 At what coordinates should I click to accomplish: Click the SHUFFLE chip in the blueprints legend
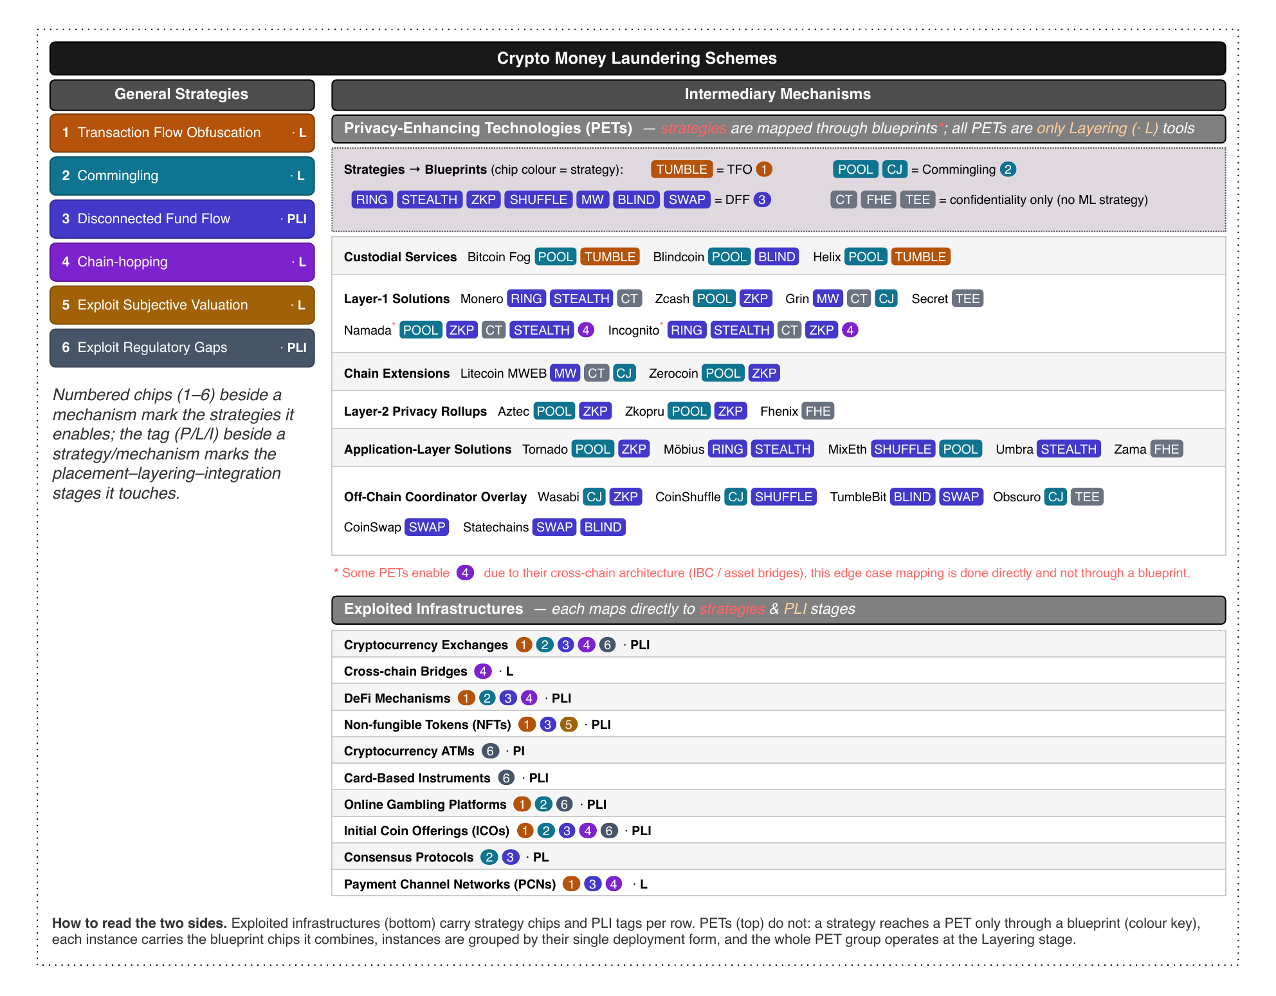coord(538,199)
